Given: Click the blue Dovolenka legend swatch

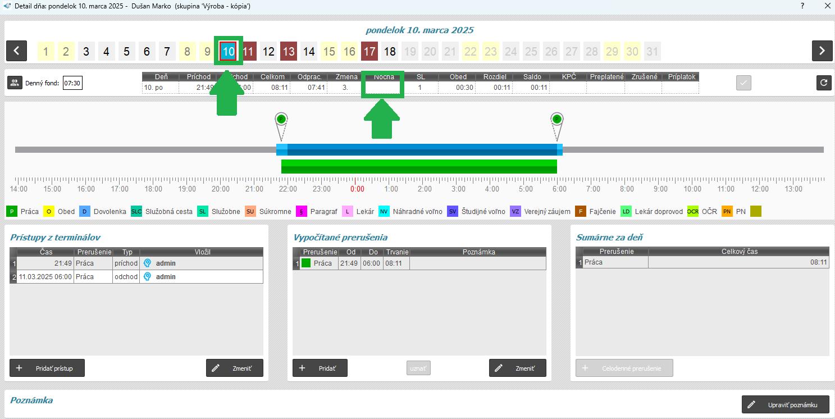Looking at the screenshot, I should point(85,212).
